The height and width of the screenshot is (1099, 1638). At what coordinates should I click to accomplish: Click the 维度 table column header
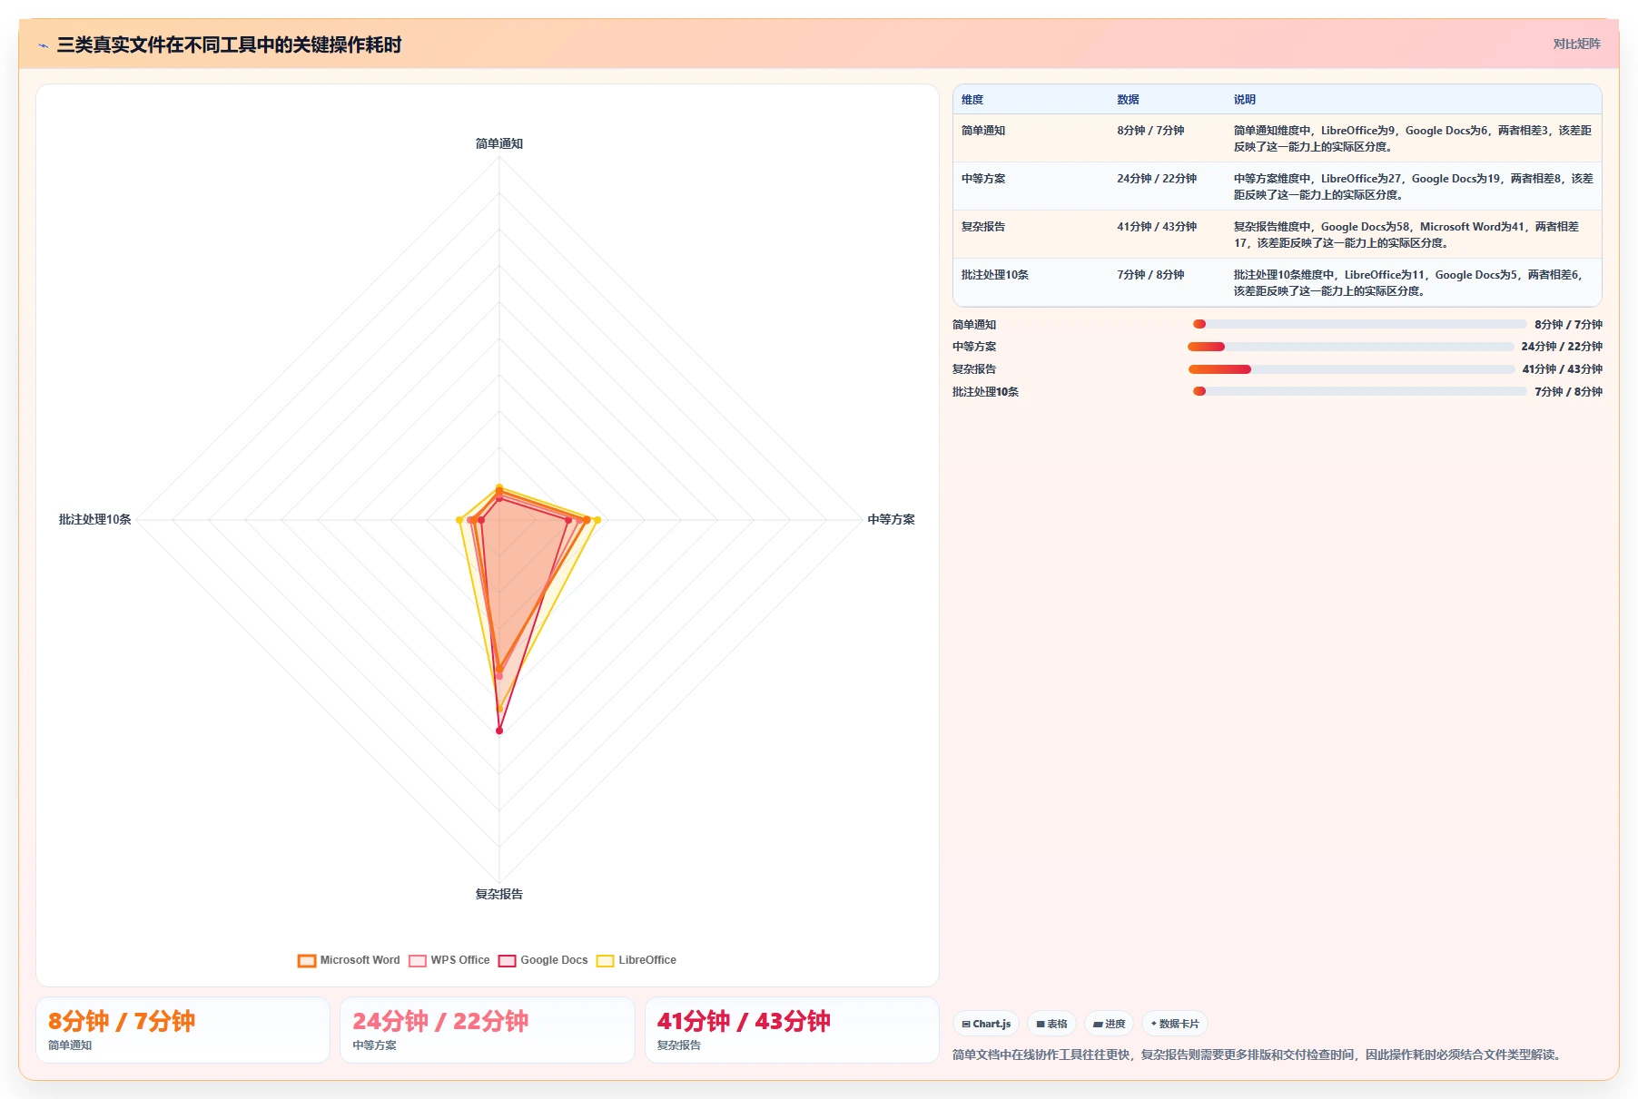[x=972, y=100]
